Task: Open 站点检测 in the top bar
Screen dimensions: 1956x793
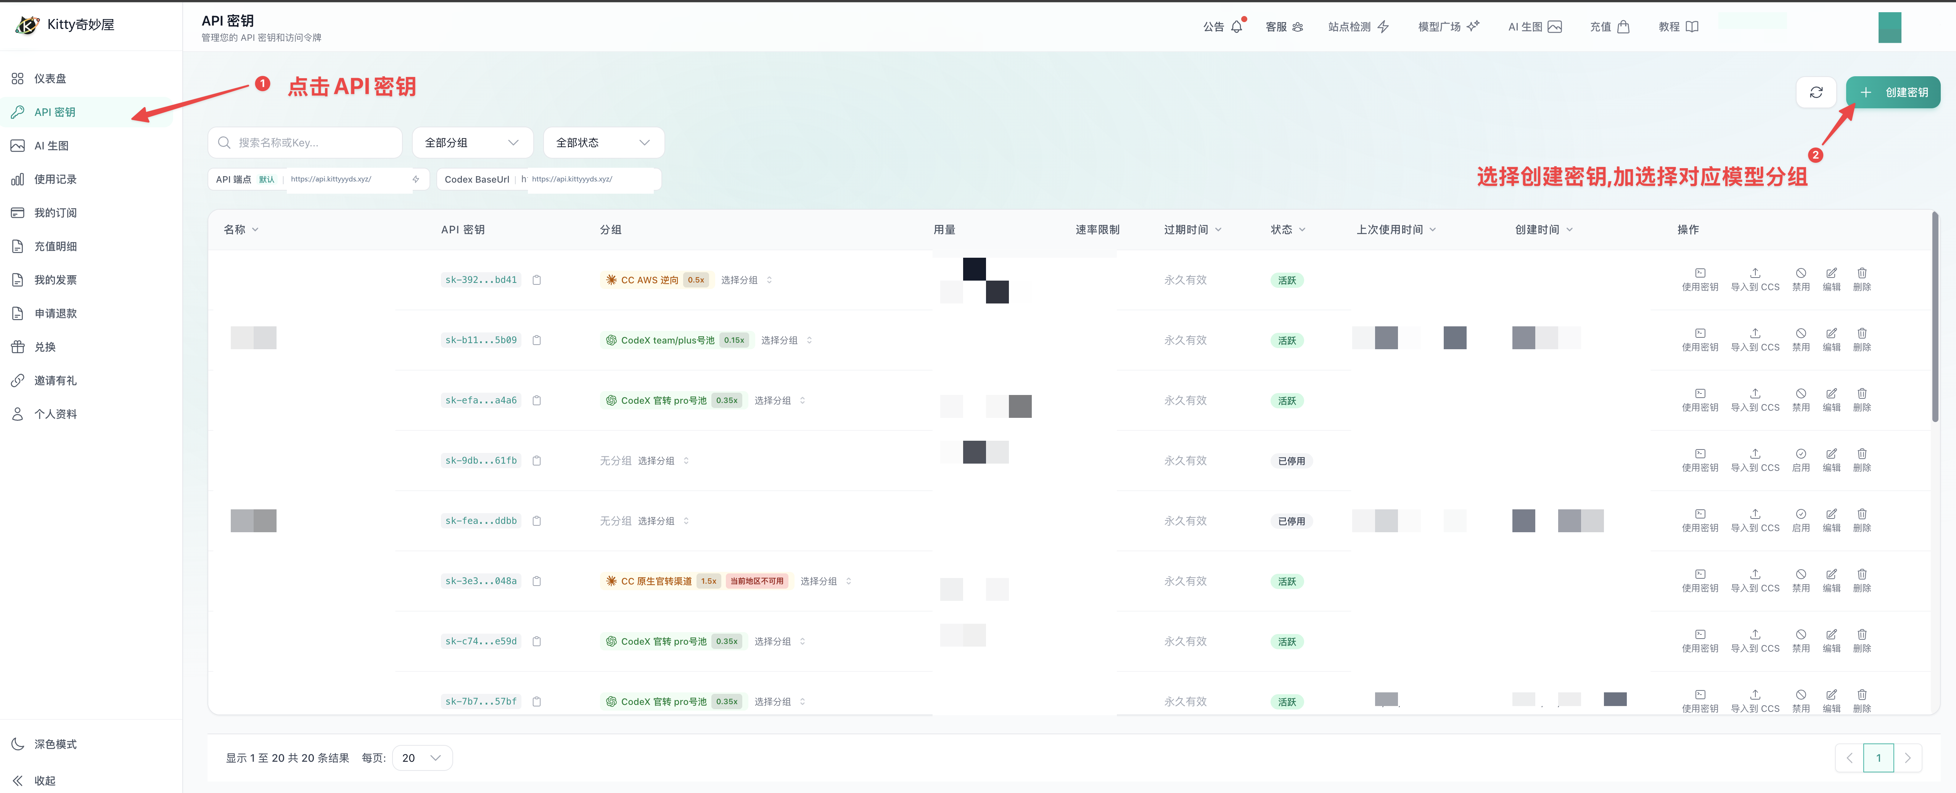Action: 1358,27
